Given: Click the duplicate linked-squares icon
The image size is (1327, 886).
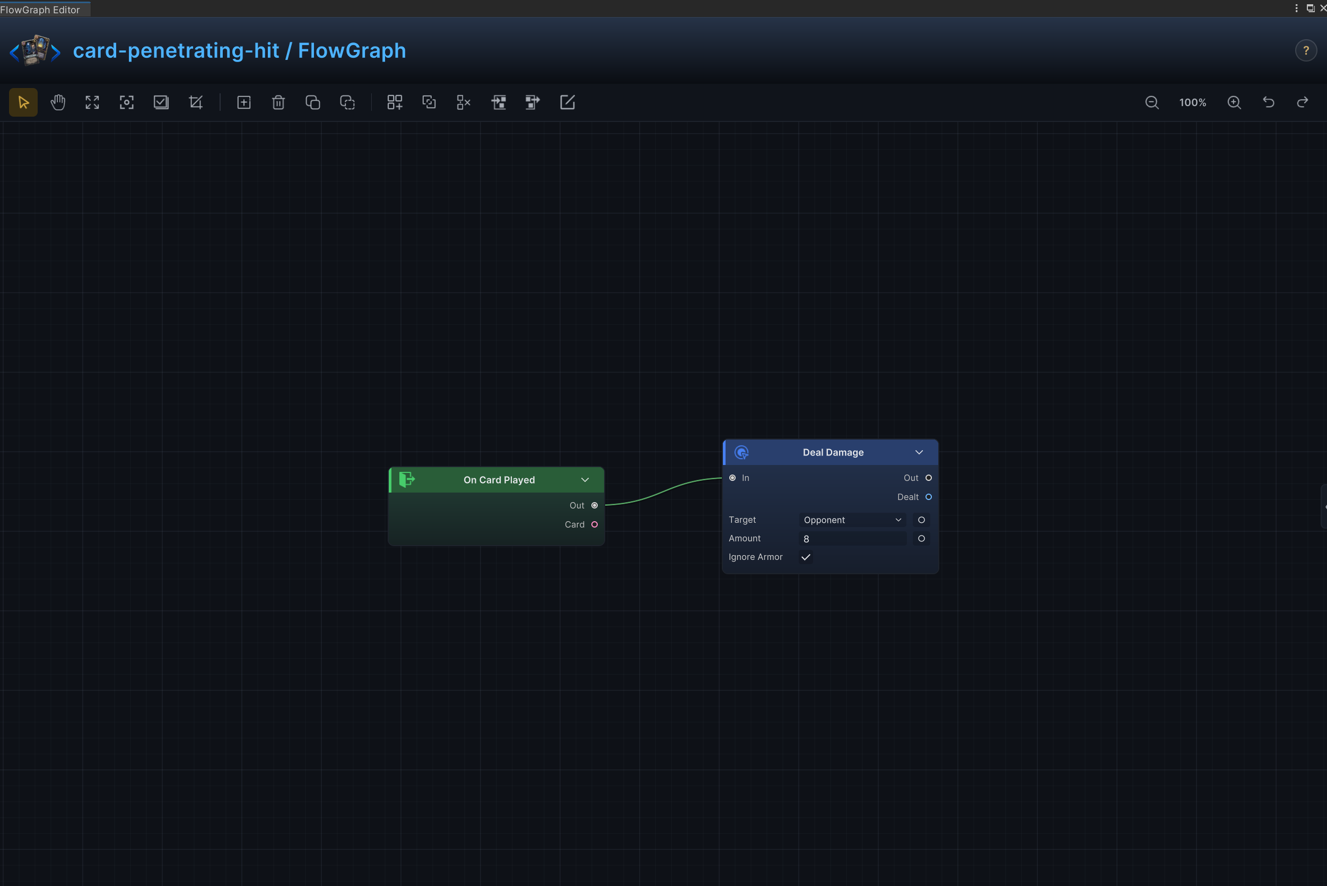Looking at the screenshot, I should coord(429,102).
